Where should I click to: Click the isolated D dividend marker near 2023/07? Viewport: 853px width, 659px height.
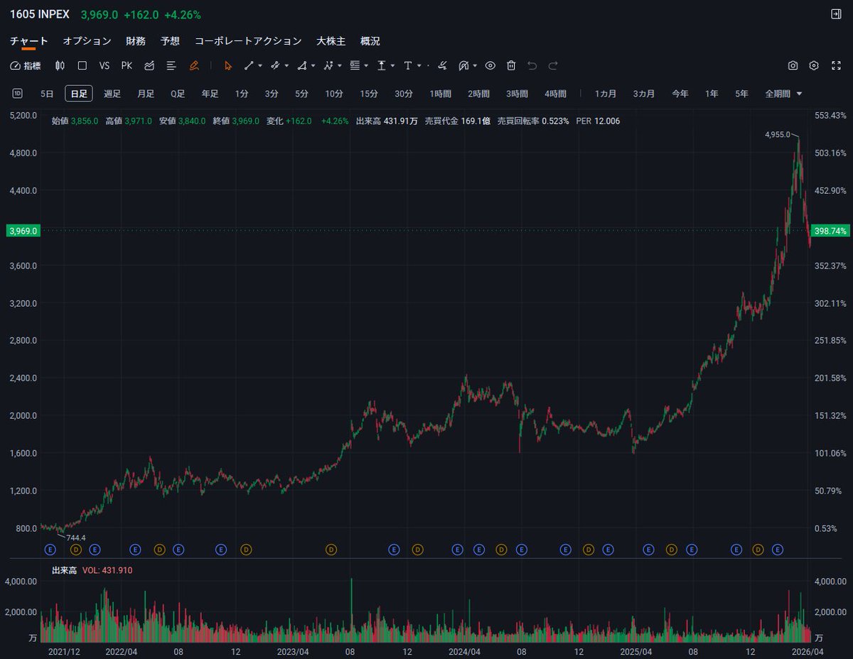pos(331,550)
